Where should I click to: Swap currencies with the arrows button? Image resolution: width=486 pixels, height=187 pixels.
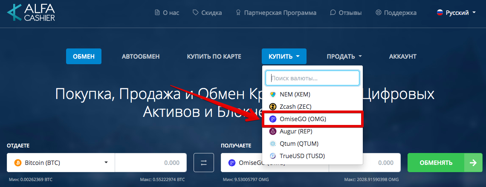[204, 163]
